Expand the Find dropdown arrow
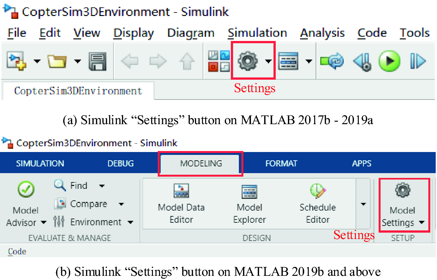This screenshot has height=280, width=437. click(102, 186)
